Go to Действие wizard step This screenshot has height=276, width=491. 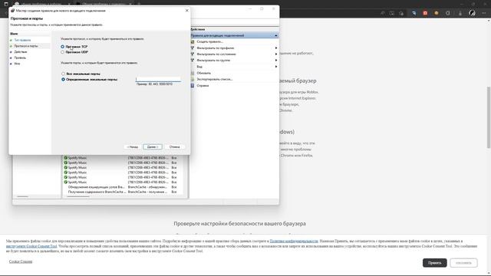(x=21, y=52)
